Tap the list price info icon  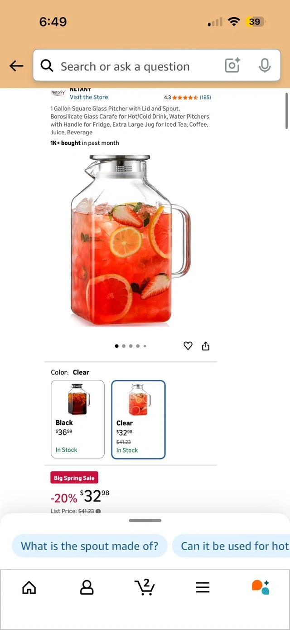click(98, 511)
